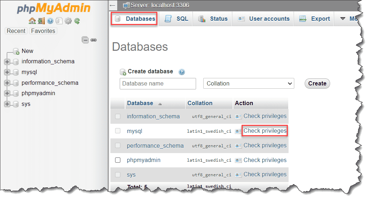This screenshot has height=201, width=371.
Task: Expand information_schema in navigation tree
Action: click(7, 62)
